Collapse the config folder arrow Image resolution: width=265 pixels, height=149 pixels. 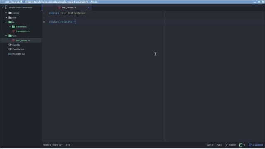pyautogui.click(x=6, y=13)
